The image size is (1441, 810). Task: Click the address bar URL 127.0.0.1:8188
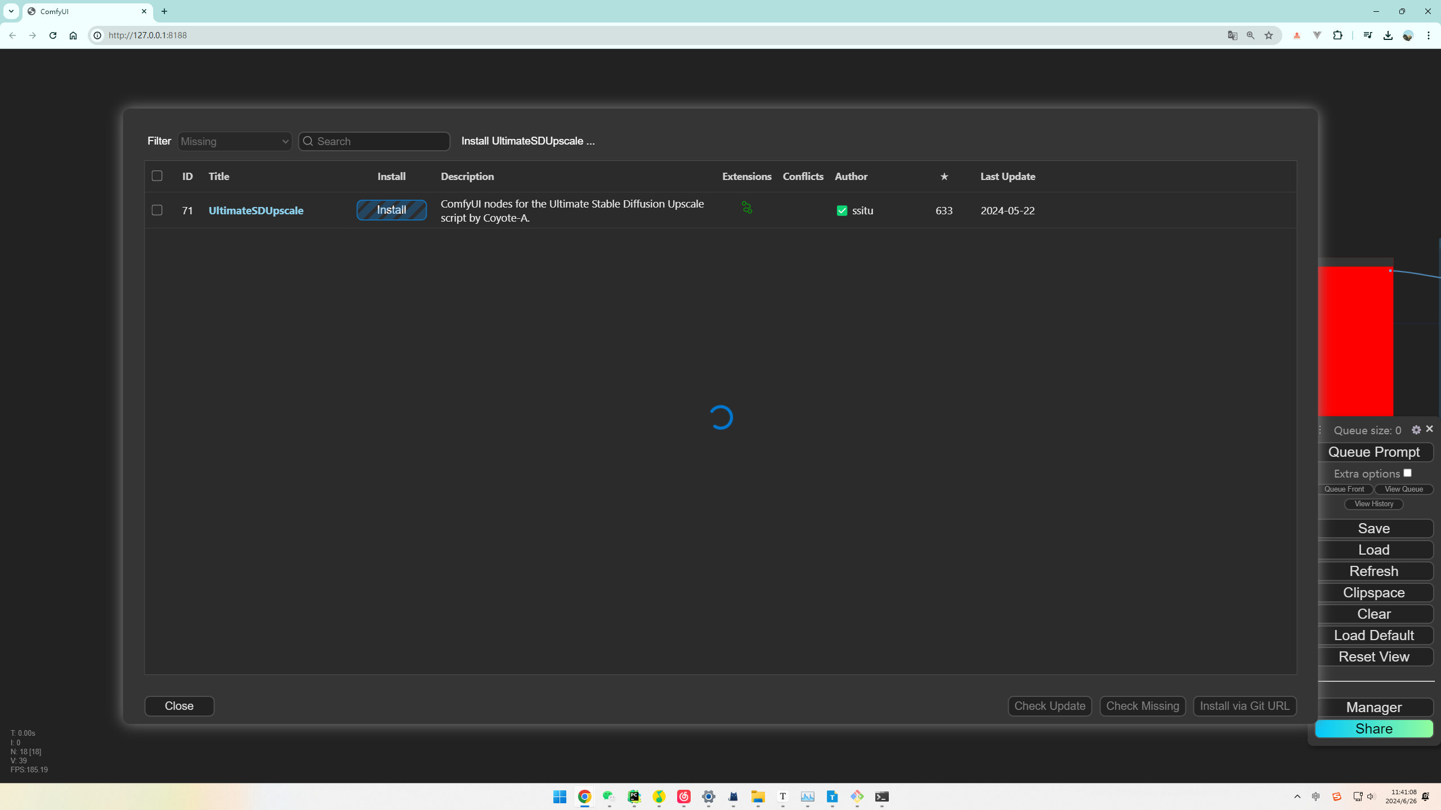pos(147,35)
